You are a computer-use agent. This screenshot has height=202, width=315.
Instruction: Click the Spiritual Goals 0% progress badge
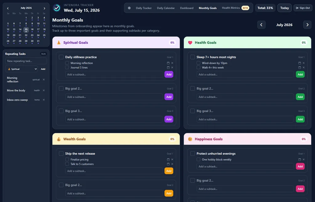(x=172, y=42)
